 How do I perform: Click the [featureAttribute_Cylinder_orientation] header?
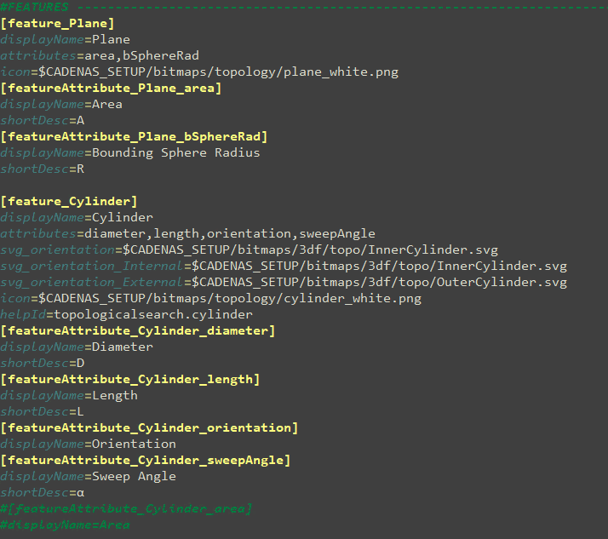[149, 428]
